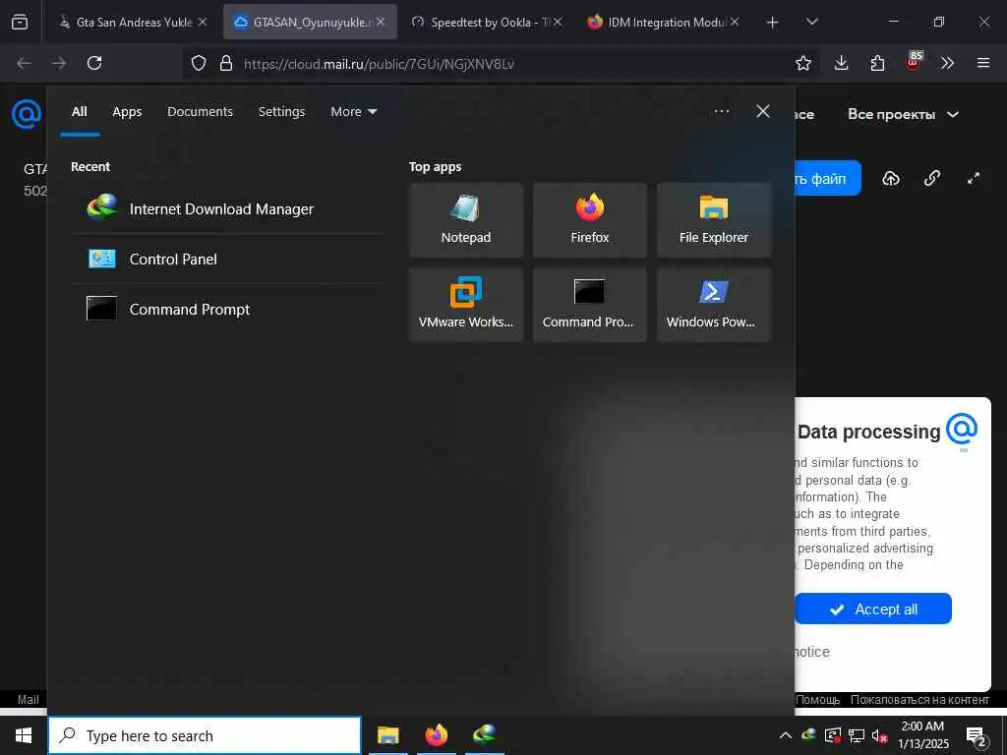Reload the current page
Screen dimensions: 1007x755
(94, 63)
